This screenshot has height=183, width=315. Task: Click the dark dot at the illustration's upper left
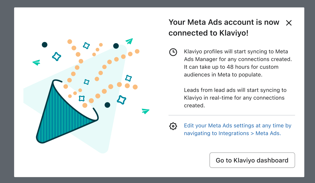(45, 45)
